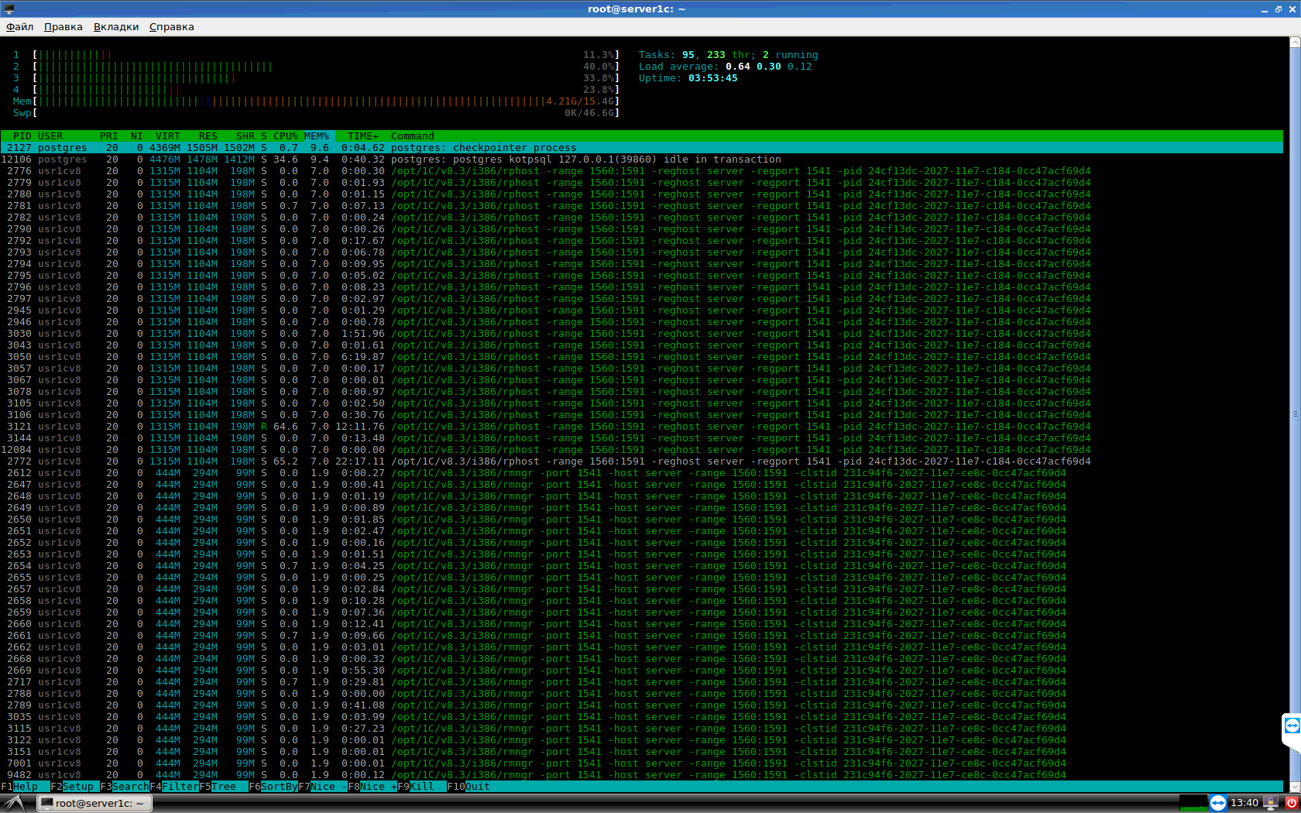The width and height of the screenshot is (1301, 813).
Task: Select rmngr process row PID 2612
Action: click(x=641, y=473)
